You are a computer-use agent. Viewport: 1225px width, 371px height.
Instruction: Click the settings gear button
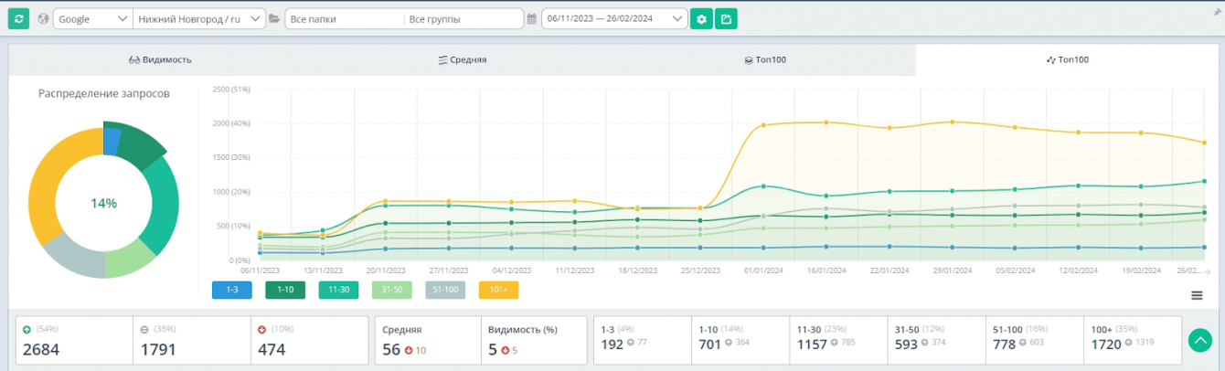point(701,18)
